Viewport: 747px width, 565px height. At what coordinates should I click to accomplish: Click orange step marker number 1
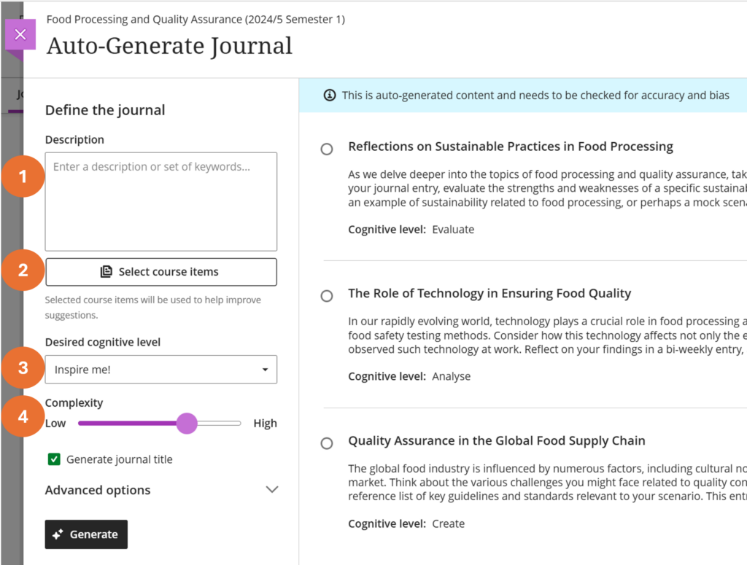pyautogui.click(x=23, y=177)
